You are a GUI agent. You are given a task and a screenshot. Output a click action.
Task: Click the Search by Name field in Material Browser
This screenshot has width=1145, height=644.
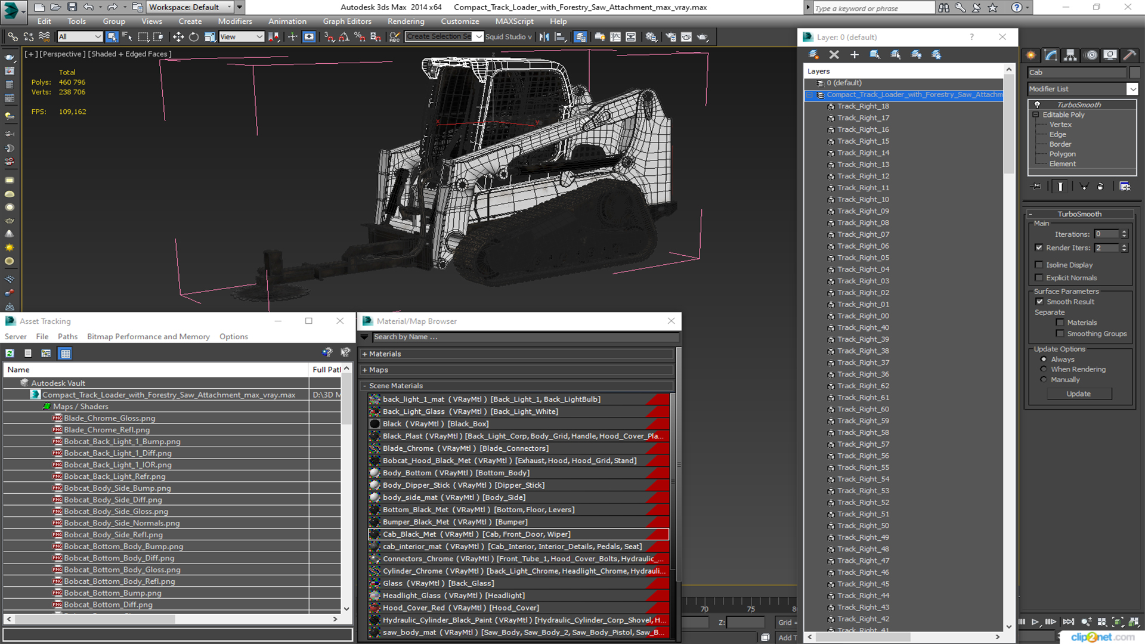(x=525, y=338)
